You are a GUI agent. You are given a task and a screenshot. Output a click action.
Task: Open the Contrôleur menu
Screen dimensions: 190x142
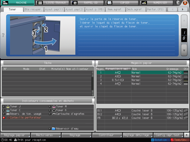107,135
